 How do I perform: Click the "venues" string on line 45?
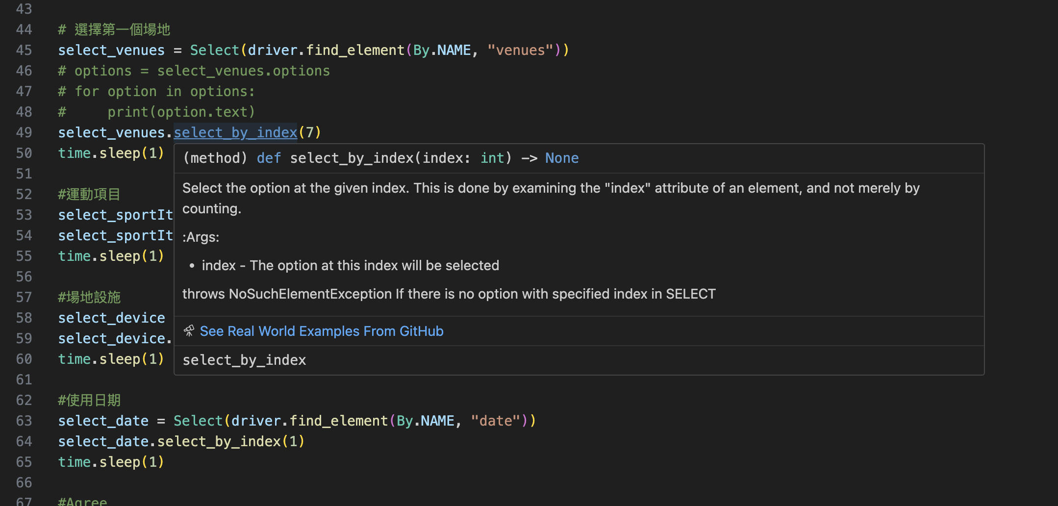click(521, 50)
